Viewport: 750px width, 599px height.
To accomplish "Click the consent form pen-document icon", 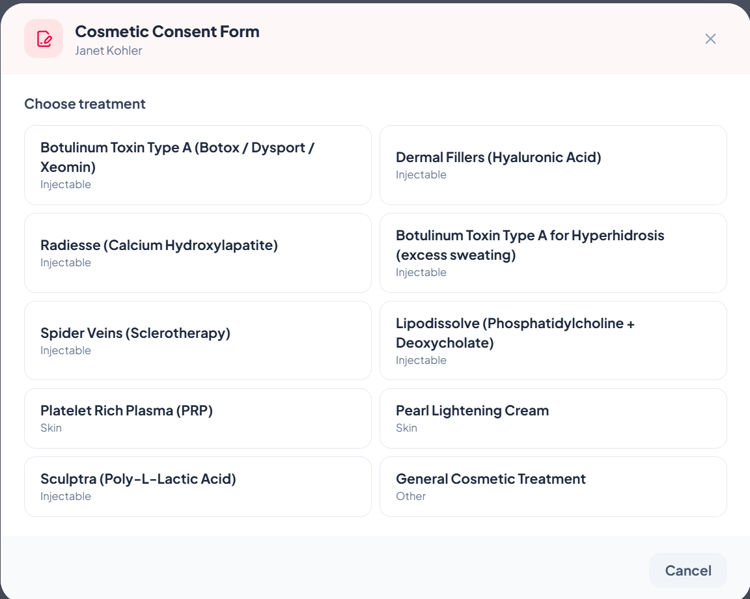I will (44, 38).
